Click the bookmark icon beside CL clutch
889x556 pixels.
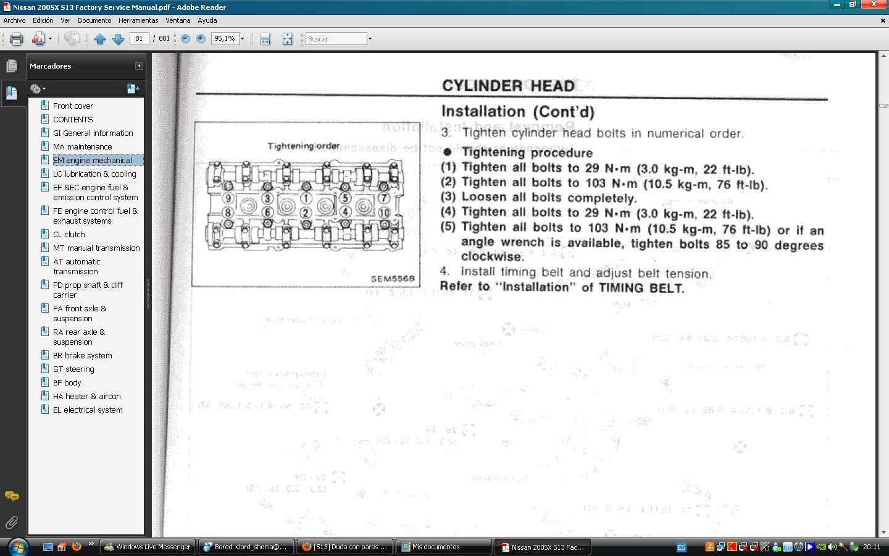coord(44,234)
